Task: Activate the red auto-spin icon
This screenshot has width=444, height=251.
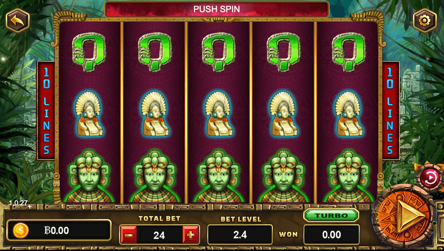Action: [x=431, y=178]
